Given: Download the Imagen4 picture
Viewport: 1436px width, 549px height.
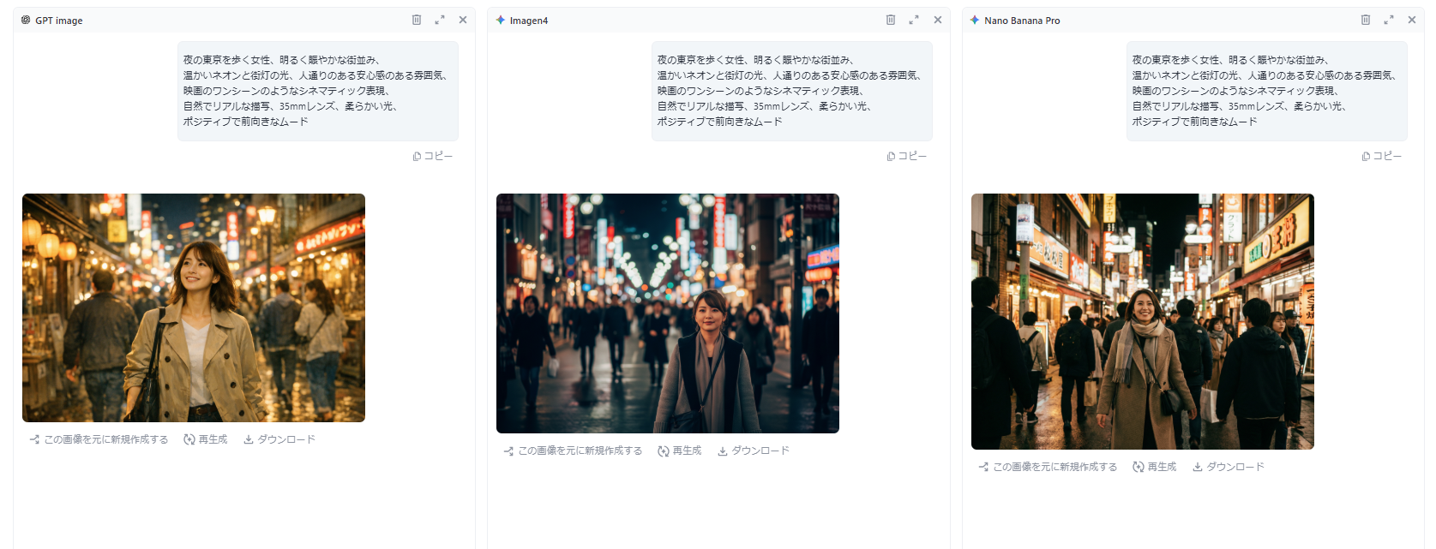Looking at the screenshot, I should (x=754, y=451).
